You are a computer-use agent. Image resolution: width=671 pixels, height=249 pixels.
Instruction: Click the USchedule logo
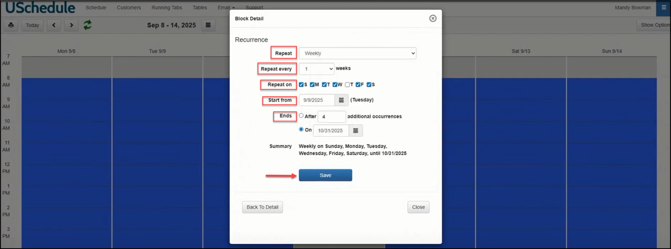click(40, 8)
